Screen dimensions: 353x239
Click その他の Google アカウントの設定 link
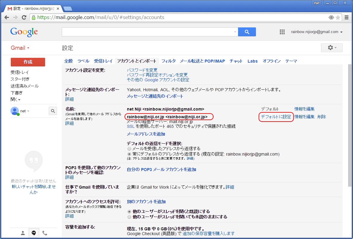point(158,80)
